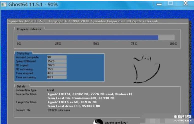The width and height of the screenshot is (194, 124).
Task: Click the Time remaining label
Action: 26,77
